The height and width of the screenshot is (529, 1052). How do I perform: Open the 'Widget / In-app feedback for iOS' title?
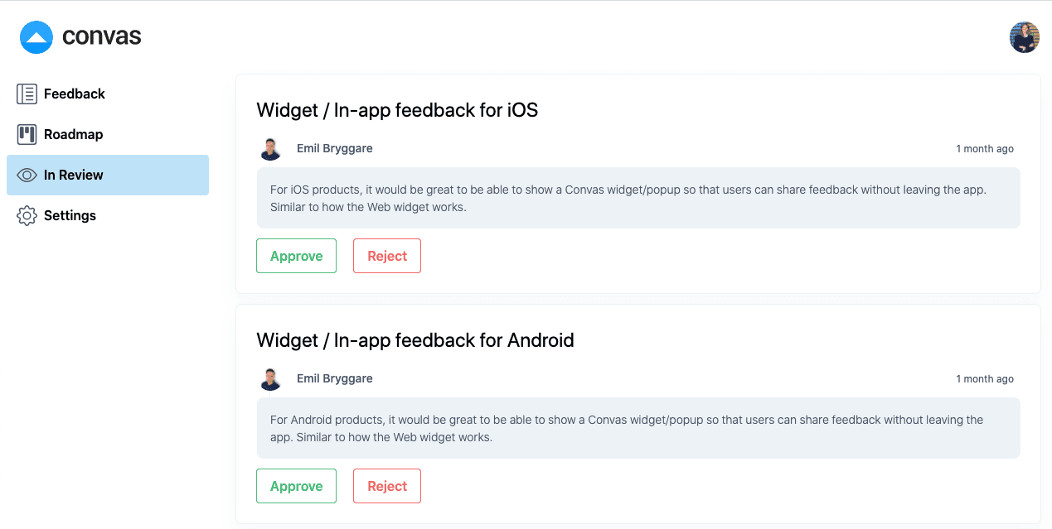tap(397, 110)
